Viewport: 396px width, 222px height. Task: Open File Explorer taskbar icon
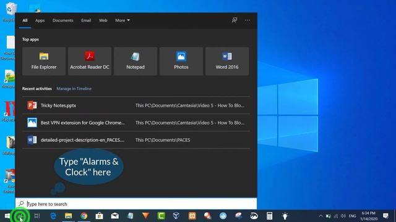pyautogui.click(x=69, y=216)
